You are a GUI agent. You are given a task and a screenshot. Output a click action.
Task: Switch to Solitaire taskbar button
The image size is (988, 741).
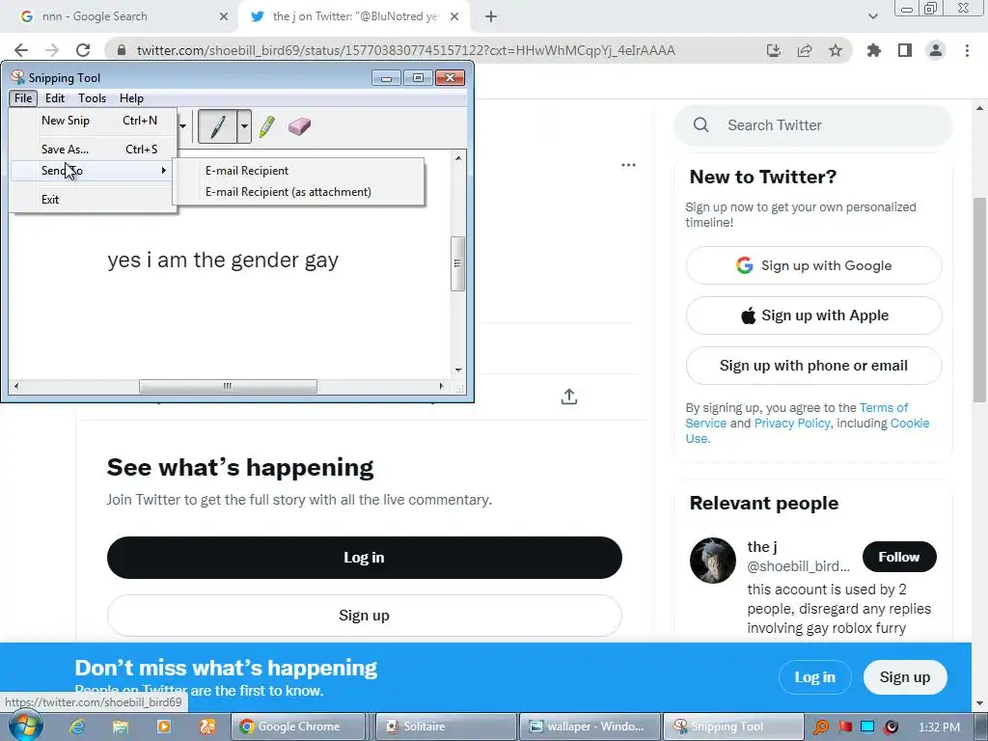pyautogui.click(x=446, y=727)
